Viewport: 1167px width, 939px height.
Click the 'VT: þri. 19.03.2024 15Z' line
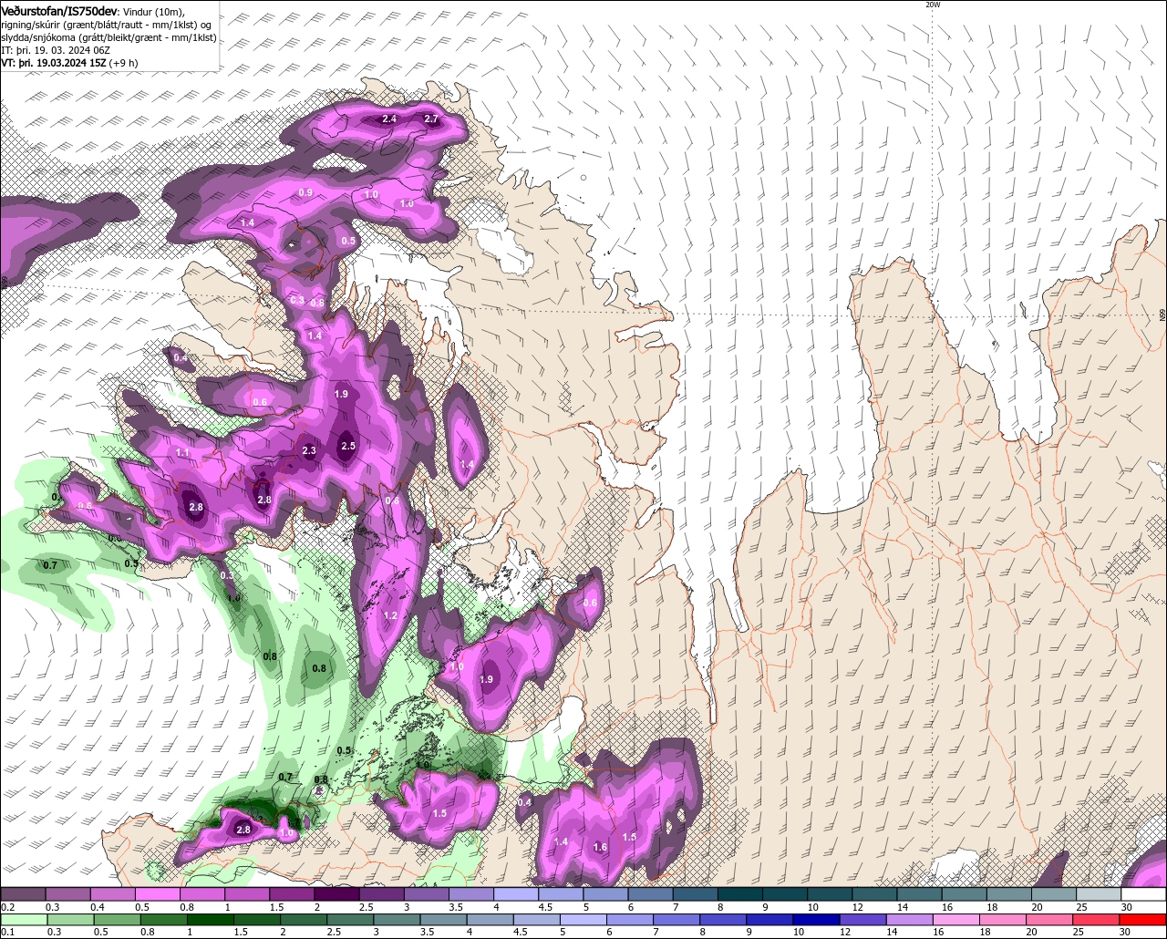(55, 63)
